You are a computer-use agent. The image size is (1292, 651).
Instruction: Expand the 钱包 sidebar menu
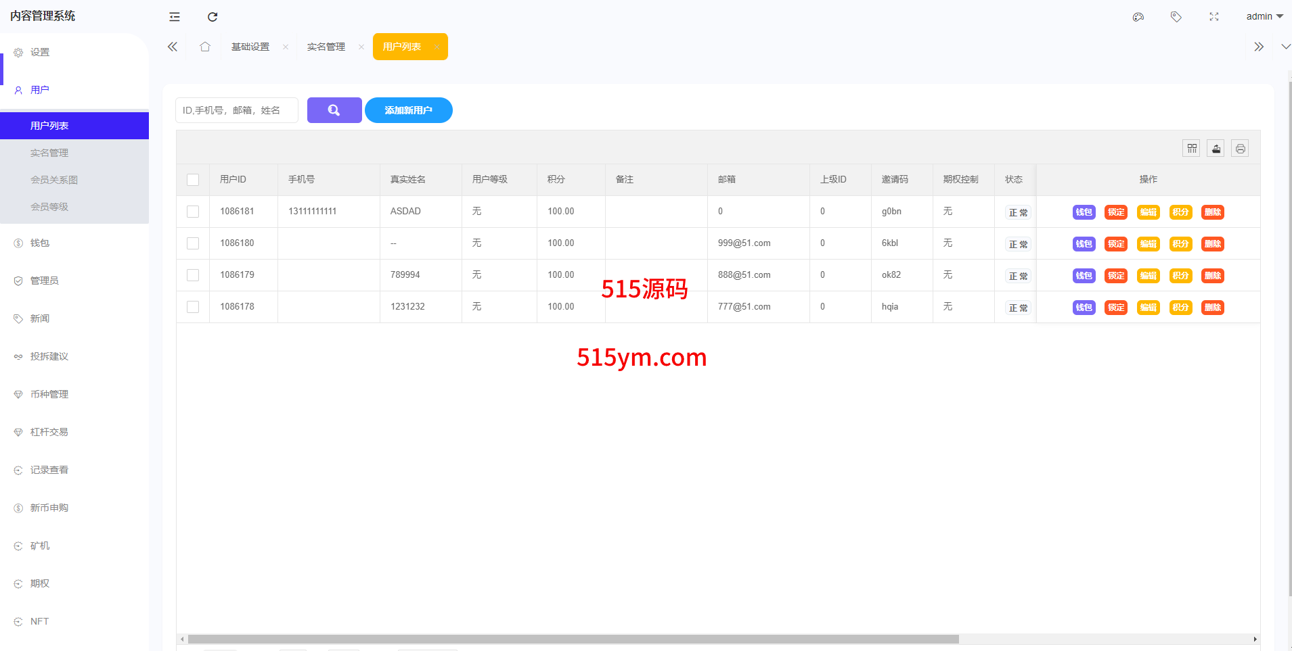pyautogui.click(x=40, y=243)
